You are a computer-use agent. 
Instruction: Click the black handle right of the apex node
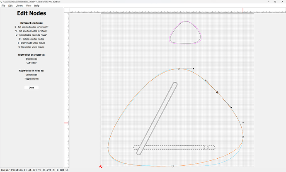click(x=194, y=69)
